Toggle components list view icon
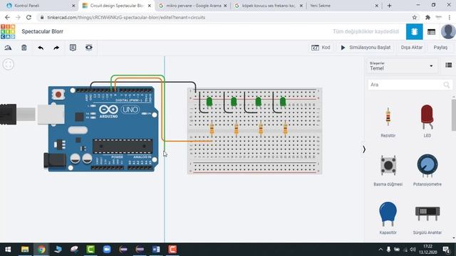 [x=448, y=65]
